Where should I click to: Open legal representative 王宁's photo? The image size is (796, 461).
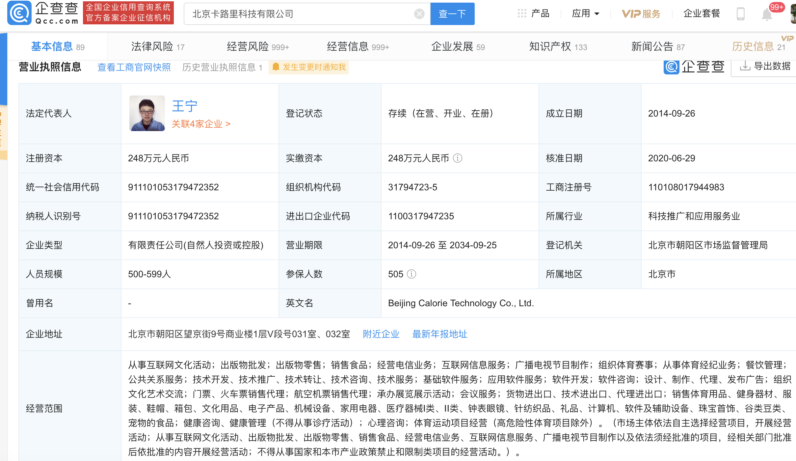point(147,113)
